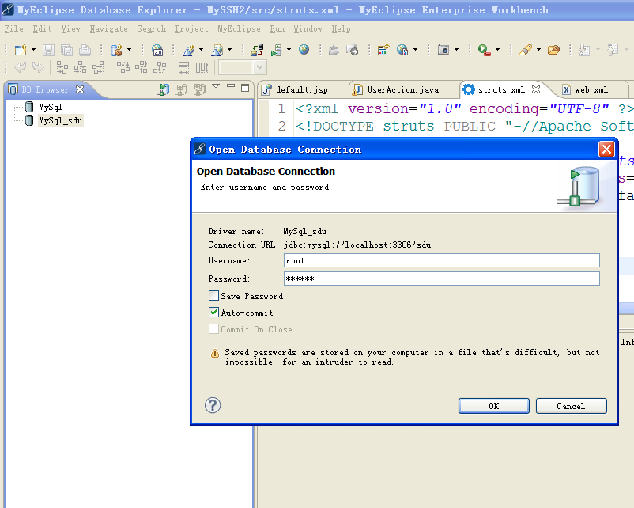Click the globe web browser icon
This screenshot has width=634, height=508.
304,49
